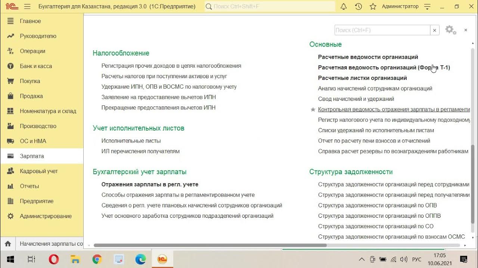Close the Зарплата functions panel
The width and height of the screenshot is (478, 268).
click(x=466, y=30)
